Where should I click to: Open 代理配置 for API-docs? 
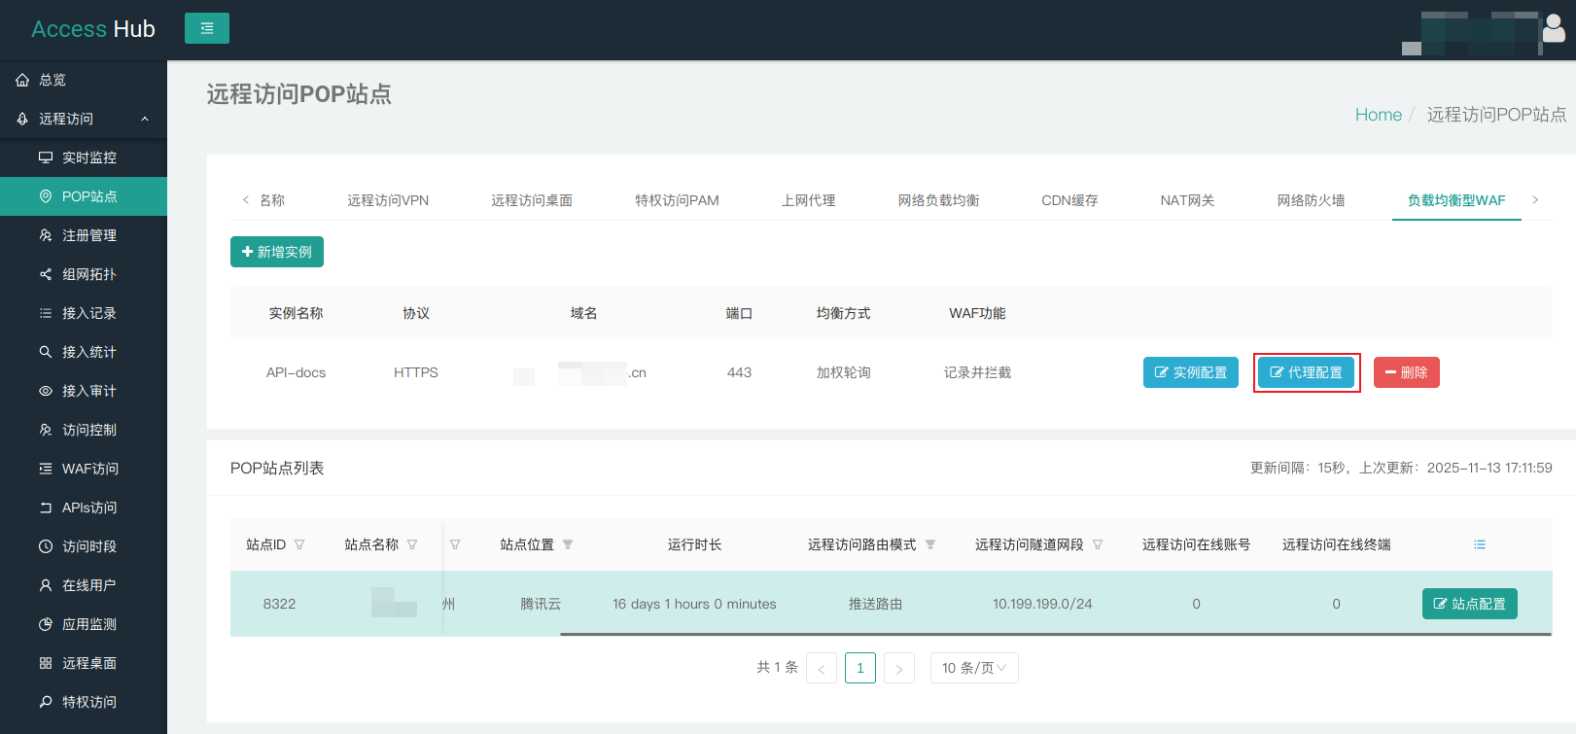point(1307,372)
